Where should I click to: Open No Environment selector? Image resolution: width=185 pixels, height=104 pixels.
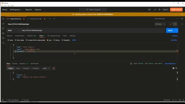point(166,18)
